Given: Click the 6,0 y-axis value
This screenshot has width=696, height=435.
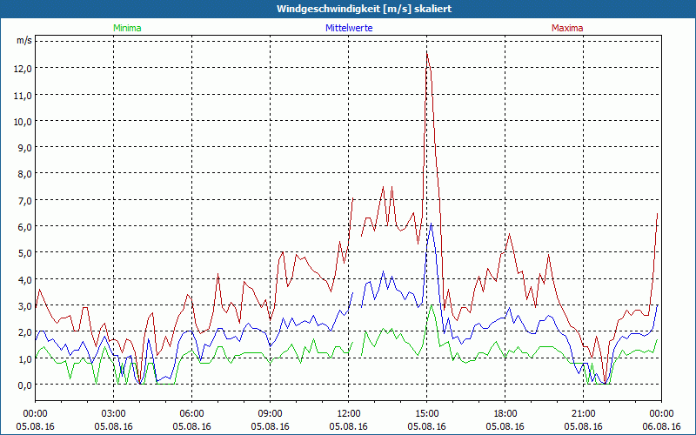Looking at the screenshot, I should (x=26, y=227).
